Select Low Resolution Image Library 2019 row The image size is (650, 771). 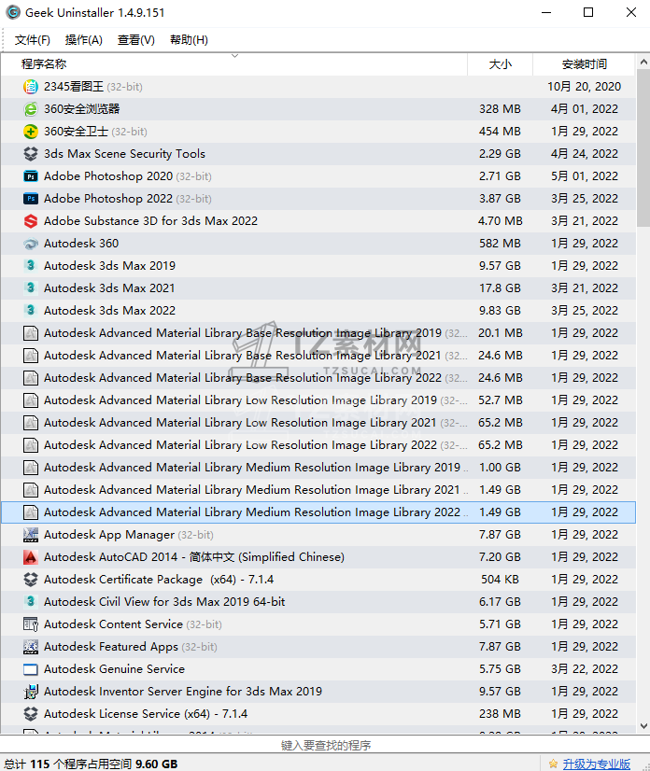[318, 400]
